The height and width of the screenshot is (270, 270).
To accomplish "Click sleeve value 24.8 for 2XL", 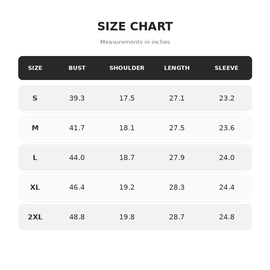I will (227, 217).
